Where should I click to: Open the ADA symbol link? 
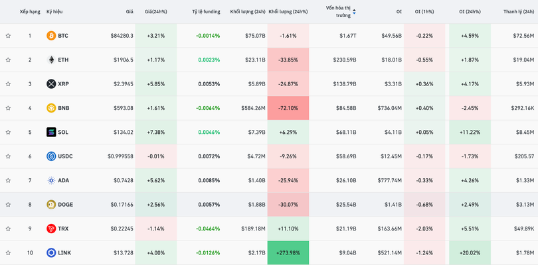pyautogui.click(x=63, y=180)
